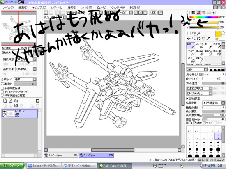This screenshot has width=226, height=169.
Task: Select the Selection Pen (選択ペン) tool
Action: [x=208, y=53]
